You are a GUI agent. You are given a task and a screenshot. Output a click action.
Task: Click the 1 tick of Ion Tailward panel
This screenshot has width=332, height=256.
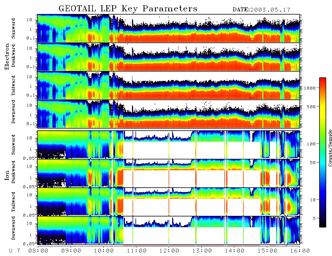point(31,207)
